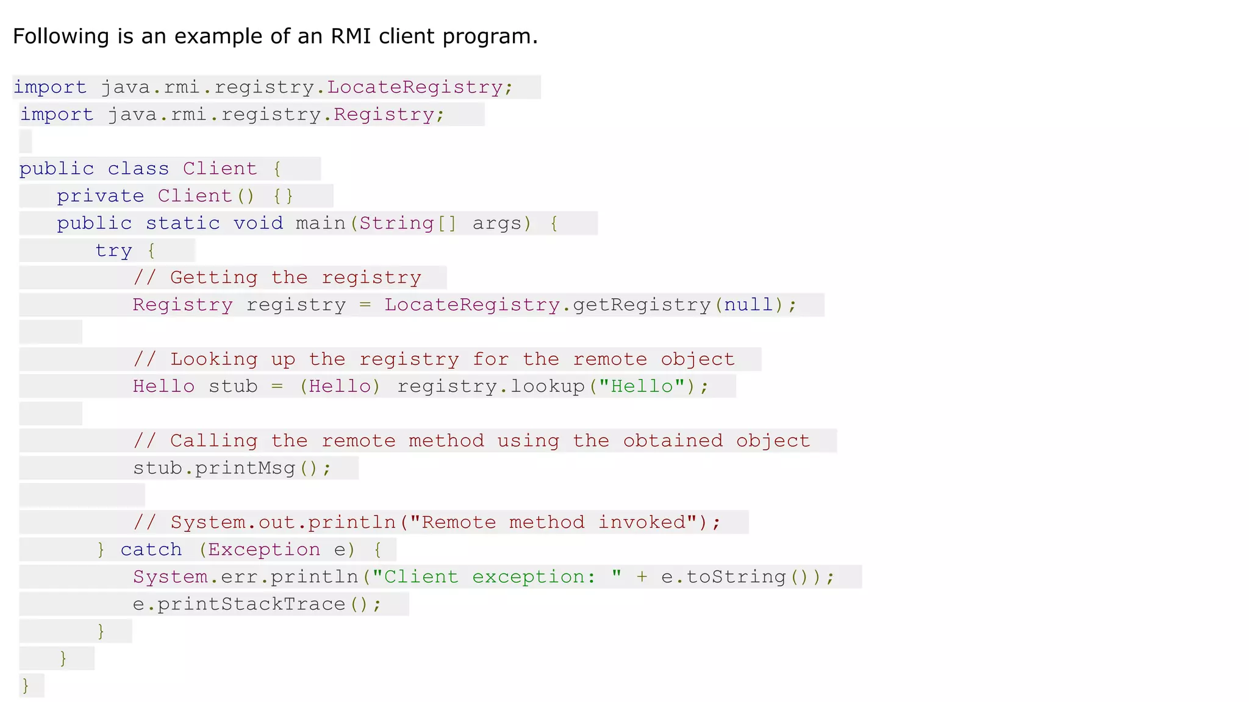Click the 'public static void main' line
1249x702 pixels.
(307, 224)
